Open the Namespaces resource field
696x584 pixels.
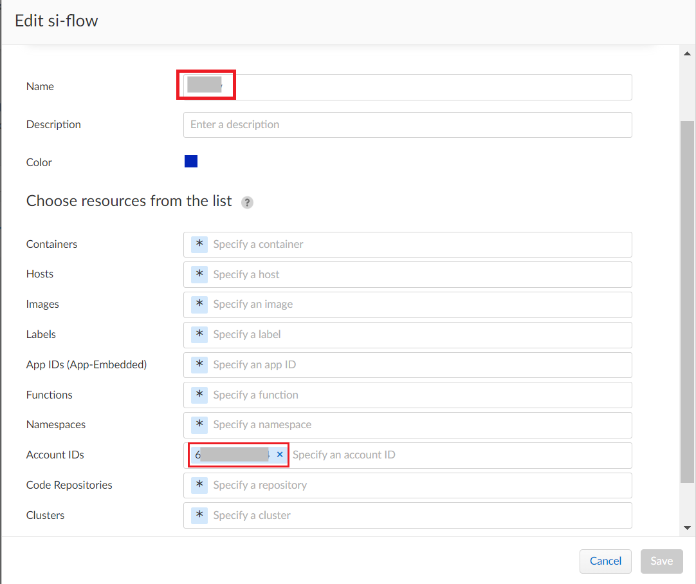point(418,425)
